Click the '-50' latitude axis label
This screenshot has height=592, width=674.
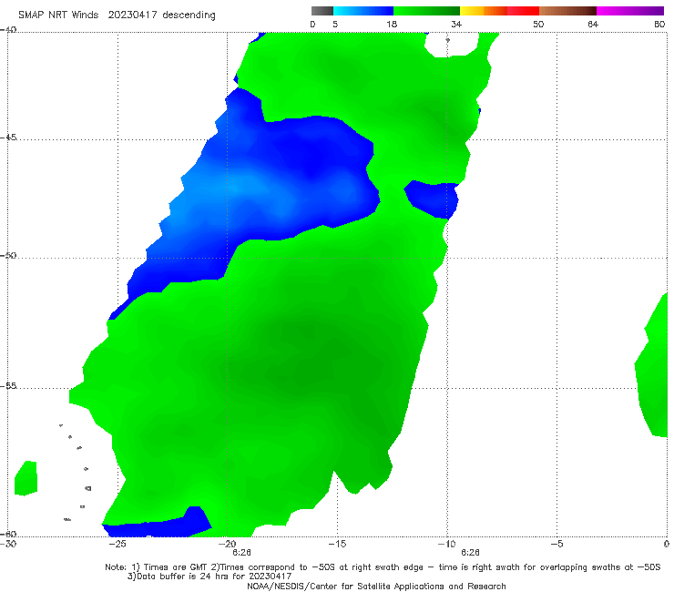tap(8, 255)
